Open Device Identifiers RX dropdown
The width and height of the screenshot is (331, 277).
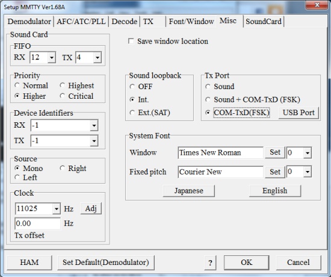[94, 125]
